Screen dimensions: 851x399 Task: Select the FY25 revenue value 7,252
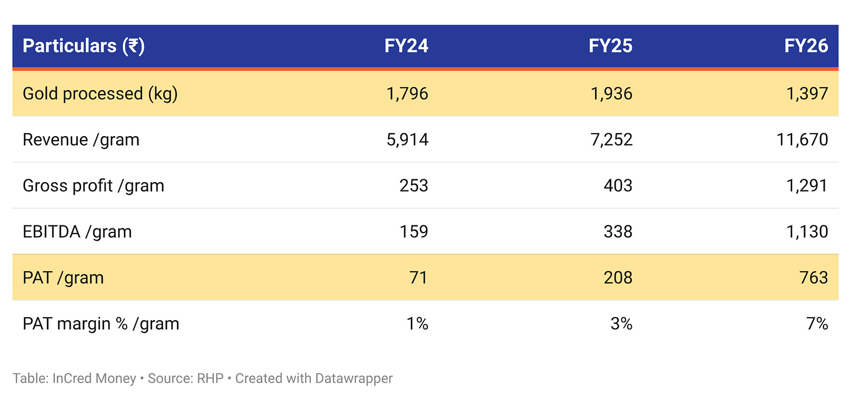[x=611, y=140]
